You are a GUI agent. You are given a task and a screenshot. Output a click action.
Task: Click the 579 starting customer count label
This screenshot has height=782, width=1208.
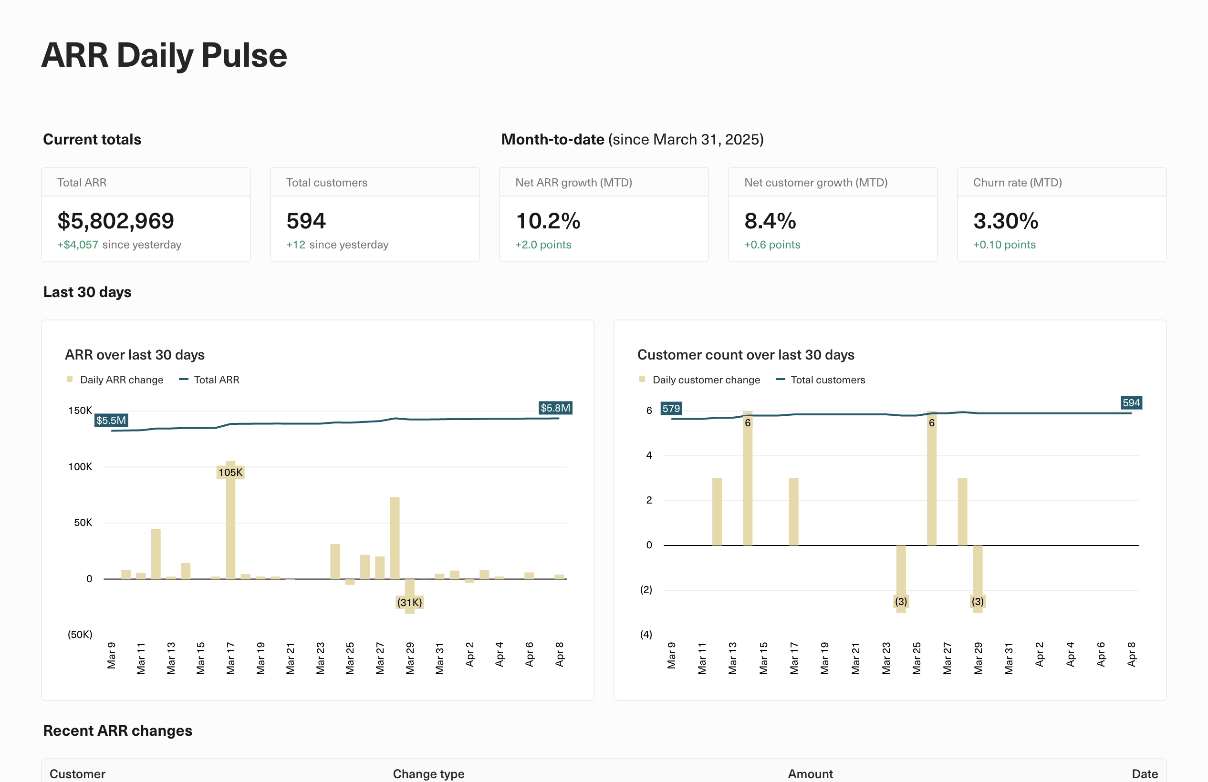coord(670,408)
